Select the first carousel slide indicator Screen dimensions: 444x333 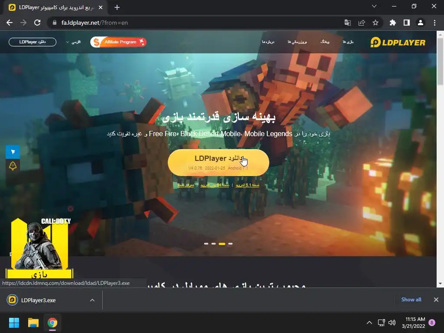[x=206, y=244]
